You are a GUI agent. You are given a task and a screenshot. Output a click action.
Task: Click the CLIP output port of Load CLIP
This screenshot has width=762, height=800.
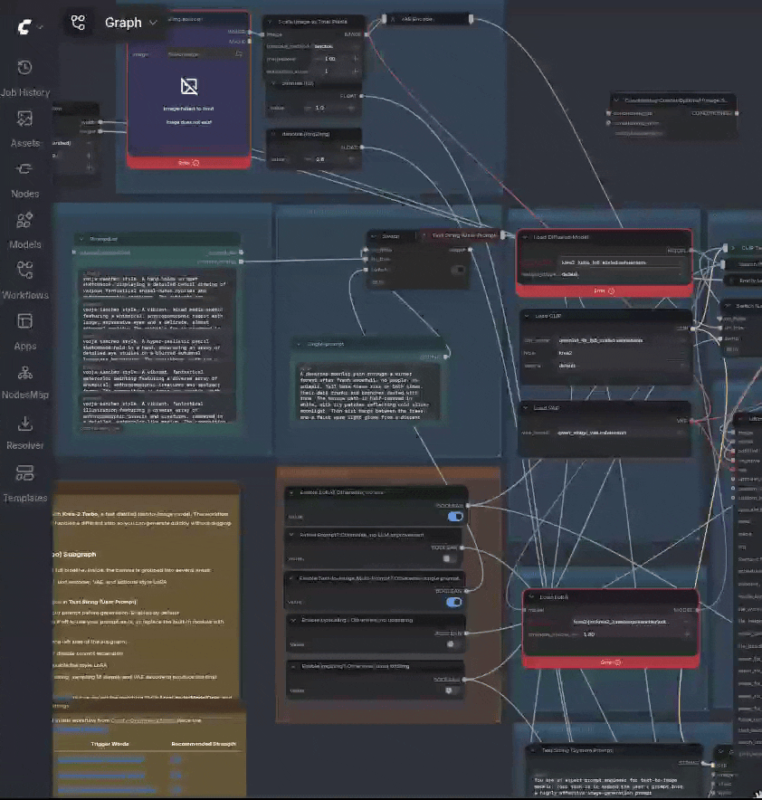point(692,329)
